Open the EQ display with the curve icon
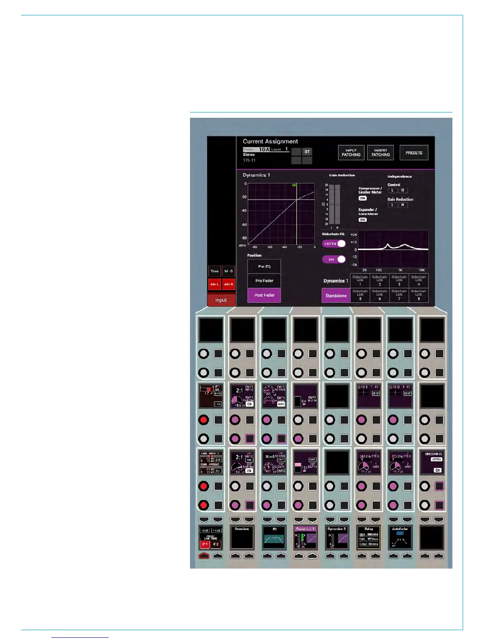This screenshot has width=495, height=641. point(274,537)
